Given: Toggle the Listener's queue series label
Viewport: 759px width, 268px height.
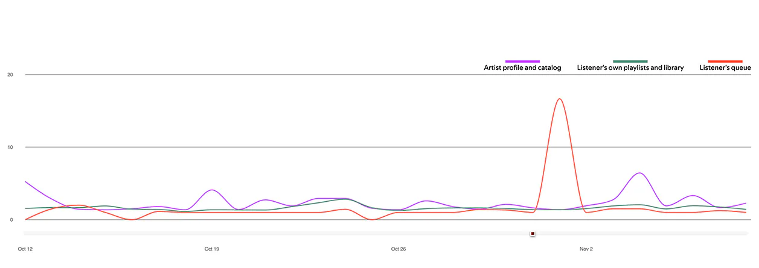Looking at the screenshot, I should [x=725, y=68].
